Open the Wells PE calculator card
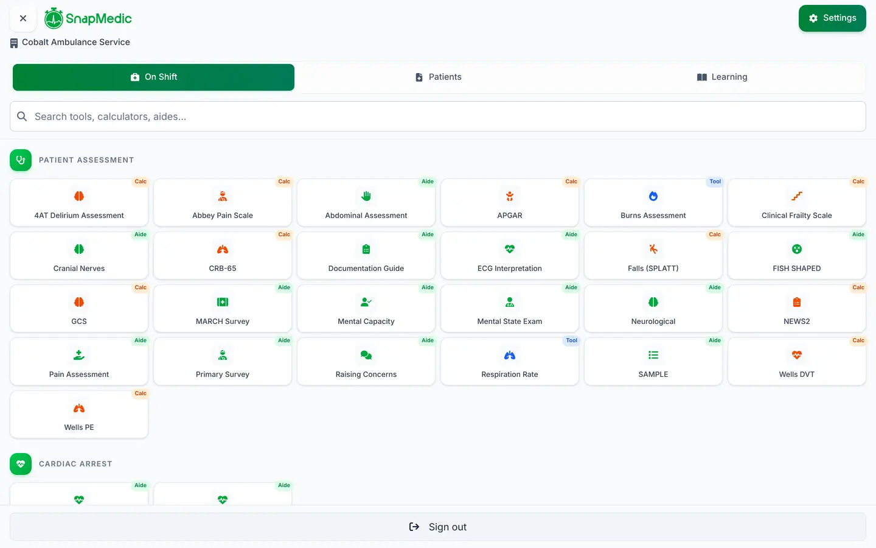 coord(79,415)
